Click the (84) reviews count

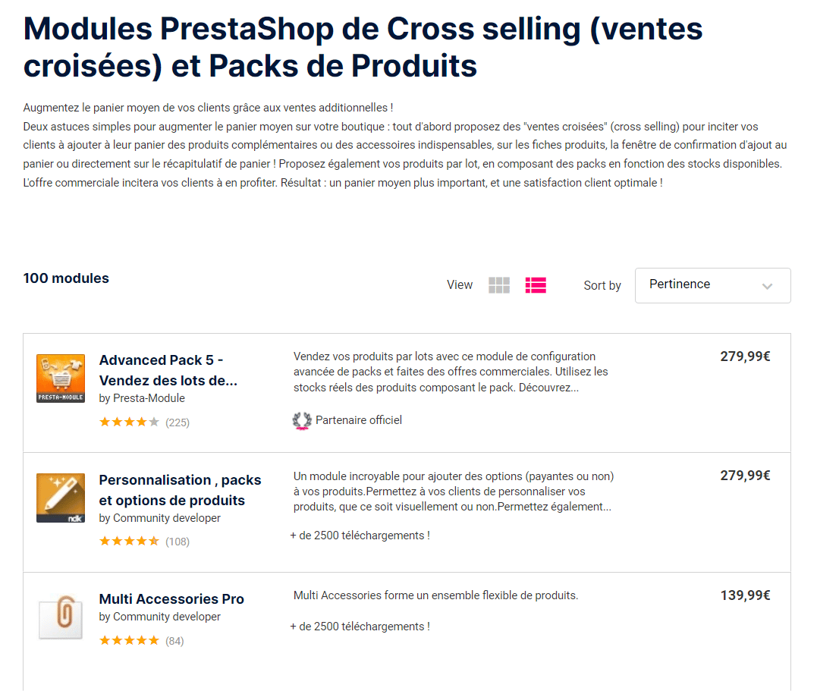[174, 641]
